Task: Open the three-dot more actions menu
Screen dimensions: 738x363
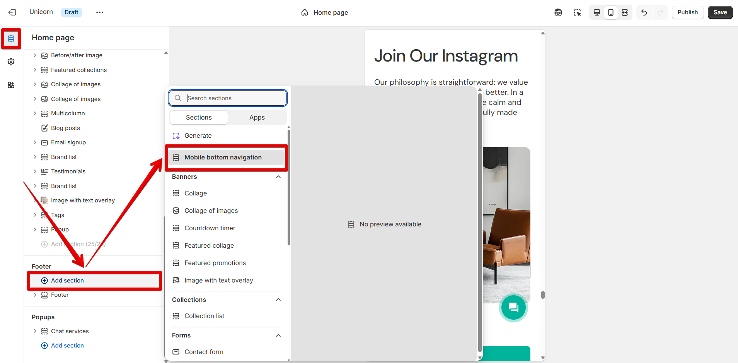Action: point(100,12)
